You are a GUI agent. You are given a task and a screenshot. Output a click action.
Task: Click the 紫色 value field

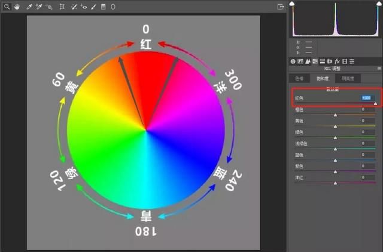(x=368, y=166)
